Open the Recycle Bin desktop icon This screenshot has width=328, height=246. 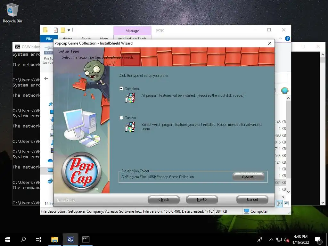pyautogui.click(x=12, y=13)
